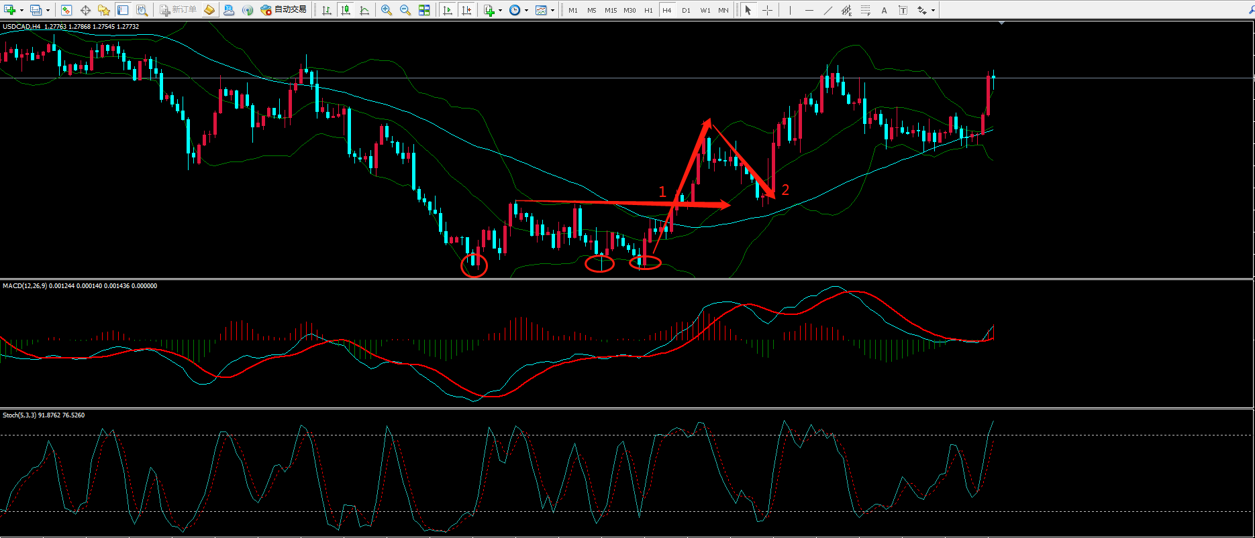Switch chart to candlestick display

(346, 10)
